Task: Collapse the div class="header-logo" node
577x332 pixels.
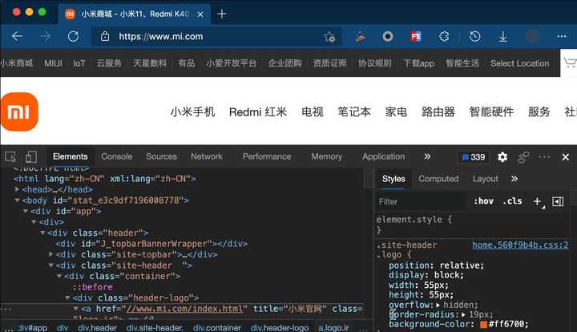Action: pos(67,298)
